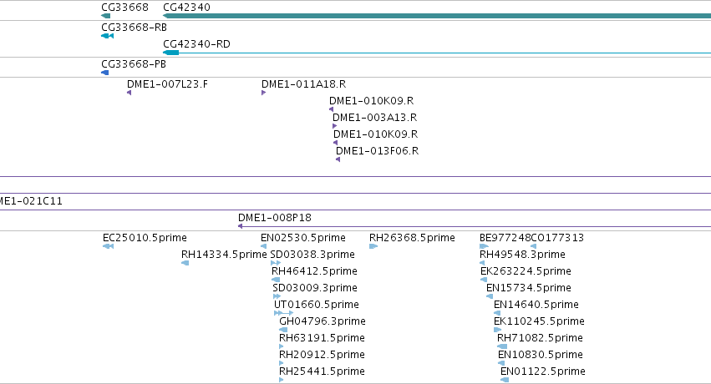Click the EK263224.5prime label
This screenshot has width=711, height=384.
(x=526, y=271)
